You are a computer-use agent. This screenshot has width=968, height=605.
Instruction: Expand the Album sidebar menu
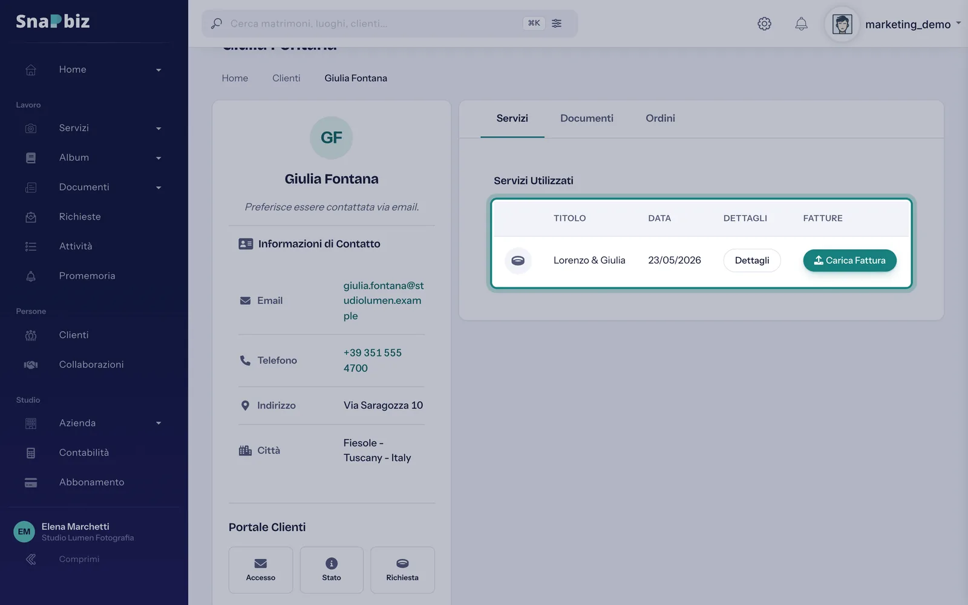tap(94, 158)
